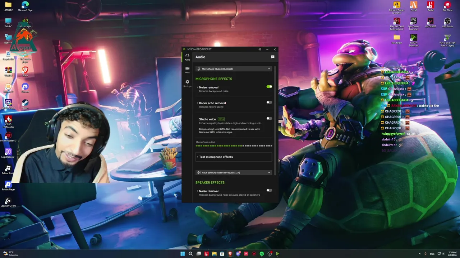
Task: Switch to the Video tab
Action: 187,70
